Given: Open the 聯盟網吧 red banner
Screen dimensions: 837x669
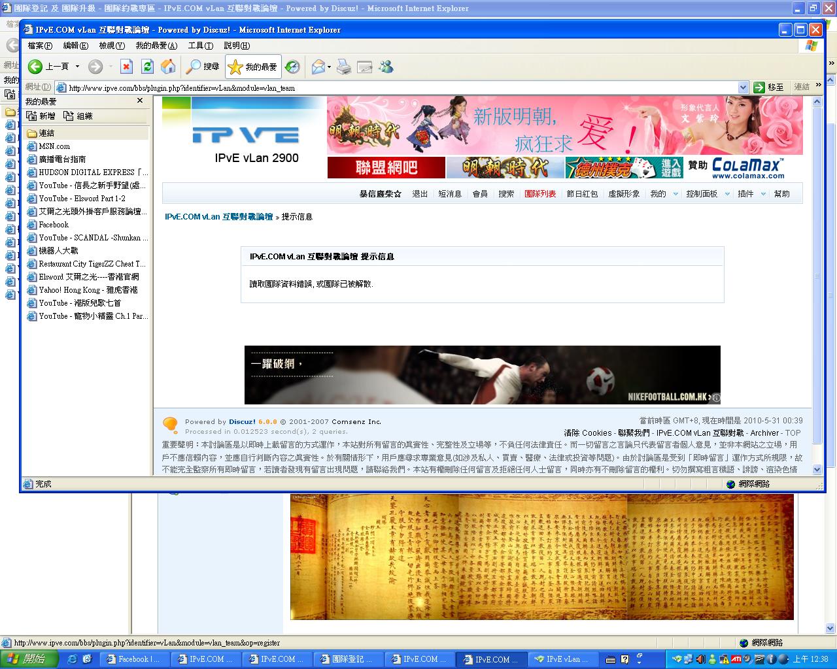Looking at the screenshot, I should 386,168.
